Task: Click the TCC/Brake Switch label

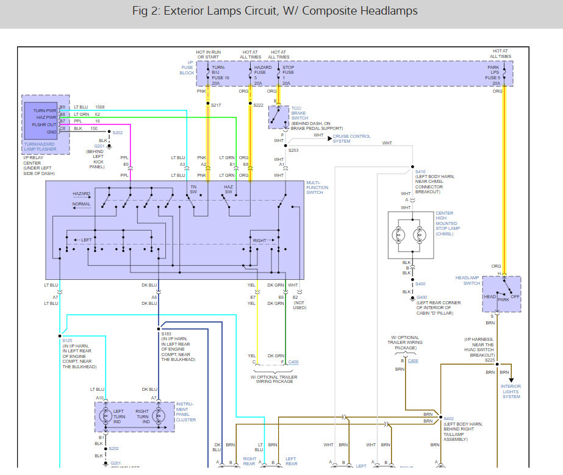Action: click(299, 113)
